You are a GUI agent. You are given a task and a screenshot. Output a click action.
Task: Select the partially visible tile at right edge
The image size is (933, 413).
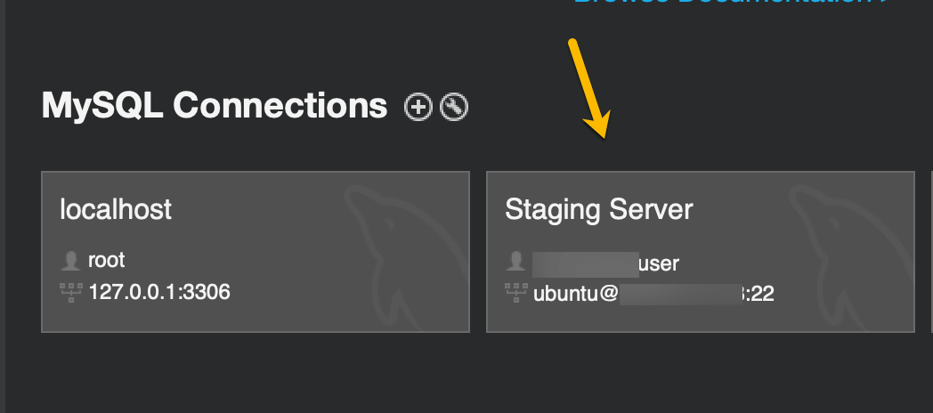click(x=932, y=252)
